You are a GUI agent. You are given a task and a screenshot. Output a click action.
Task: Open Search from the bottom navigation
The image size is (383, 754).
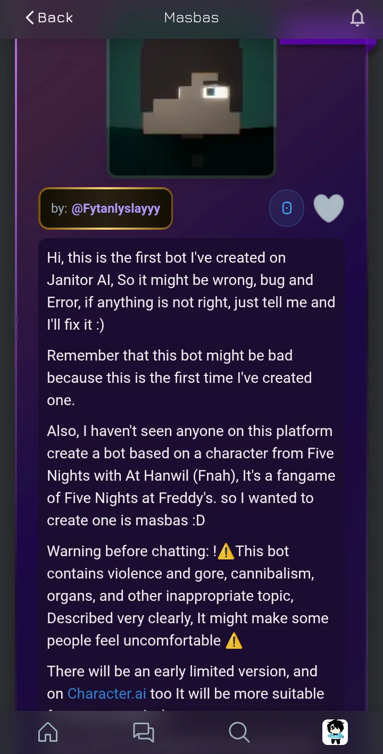[x=239, y=732]
